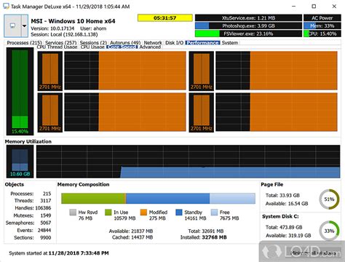
Task: Click the yellow 05:31:57 uptime timer
Action: click(x=165, y=18)
